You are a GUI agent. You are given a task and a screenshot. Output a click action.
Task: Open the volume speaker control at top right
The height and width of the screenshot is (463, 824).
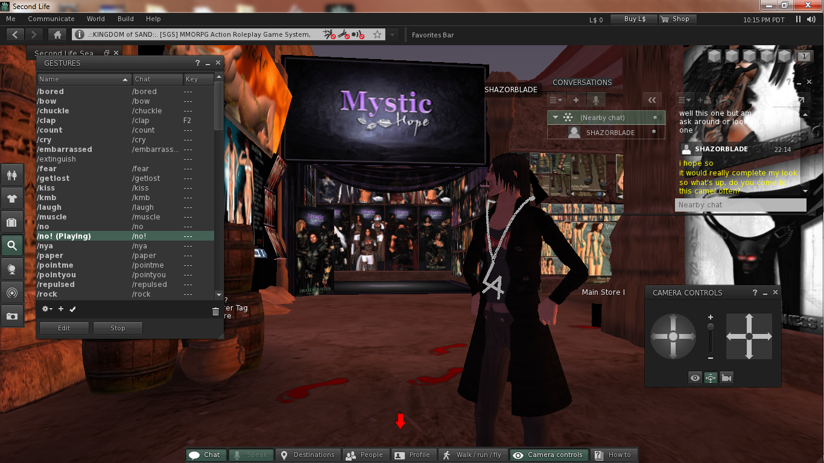pyautogui.click(x=812, y=19)
